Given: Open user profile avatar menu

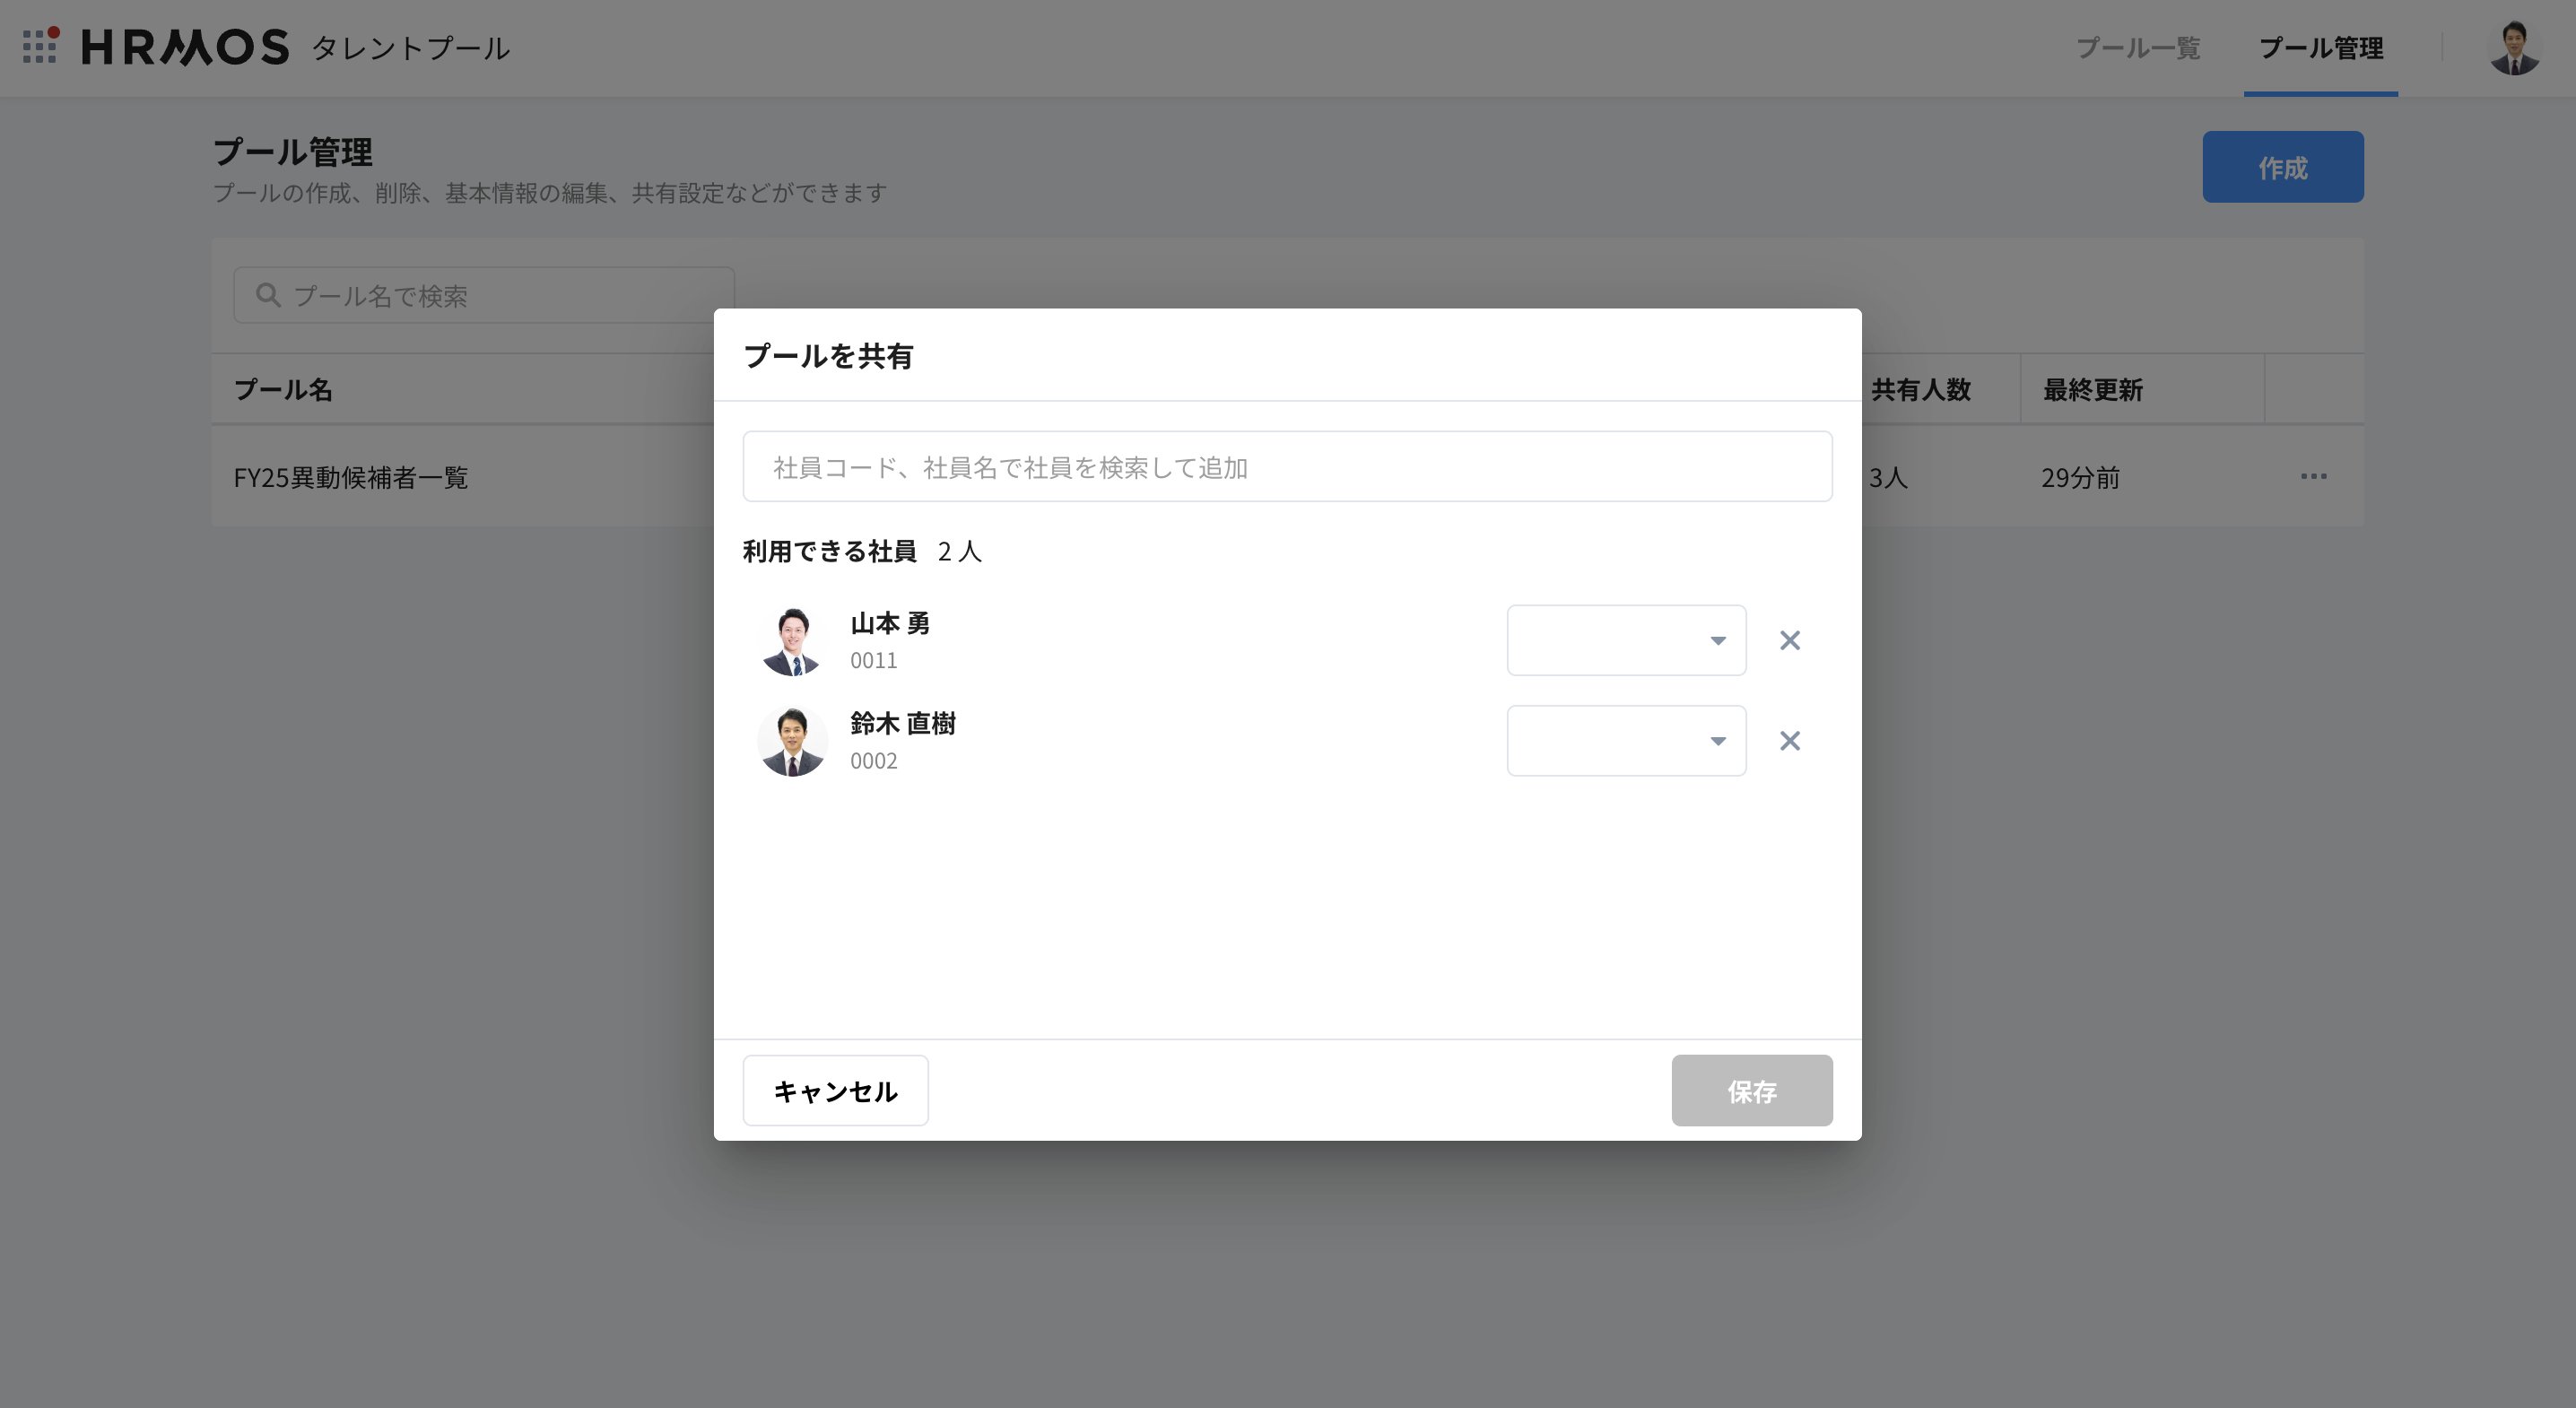Looking at the screenshot, I should coord(2513,48).
